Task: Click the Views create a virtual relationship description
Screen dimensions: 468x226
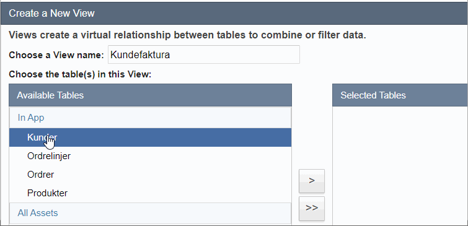Action: point(187,35)
